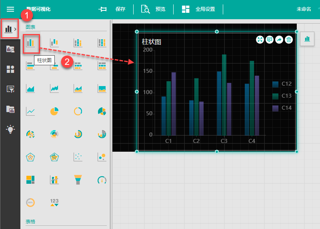Image resolution: width=320 pixels, height=229 pixels.
Task: Select the stacked area chart icon
Action: 78,88
